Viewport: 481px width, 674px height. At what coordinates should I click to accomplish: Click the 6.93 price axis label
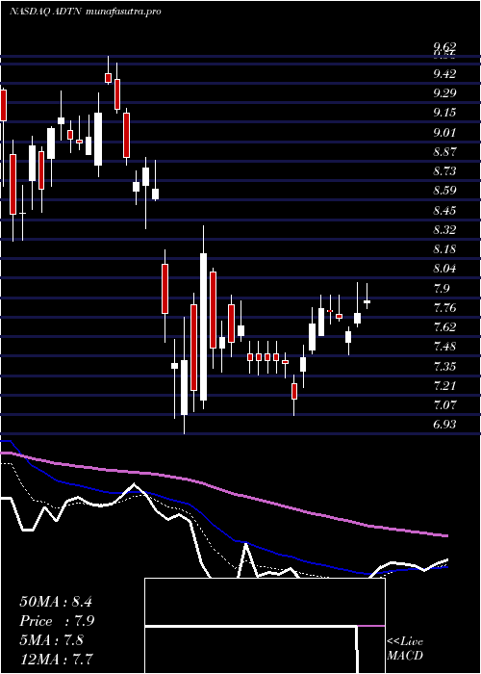click(444, 425)
